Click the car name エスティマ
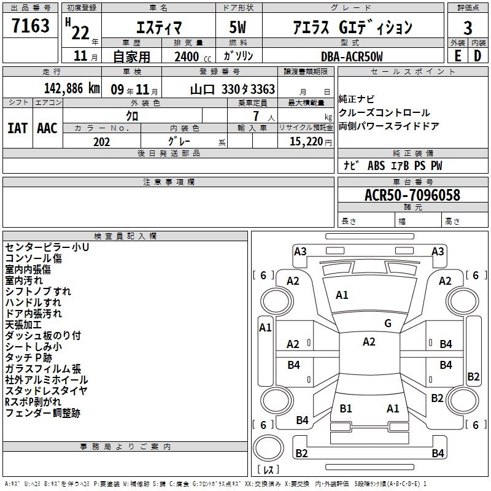This screenshot has height=491, width=491. click(x=159, y=28)
